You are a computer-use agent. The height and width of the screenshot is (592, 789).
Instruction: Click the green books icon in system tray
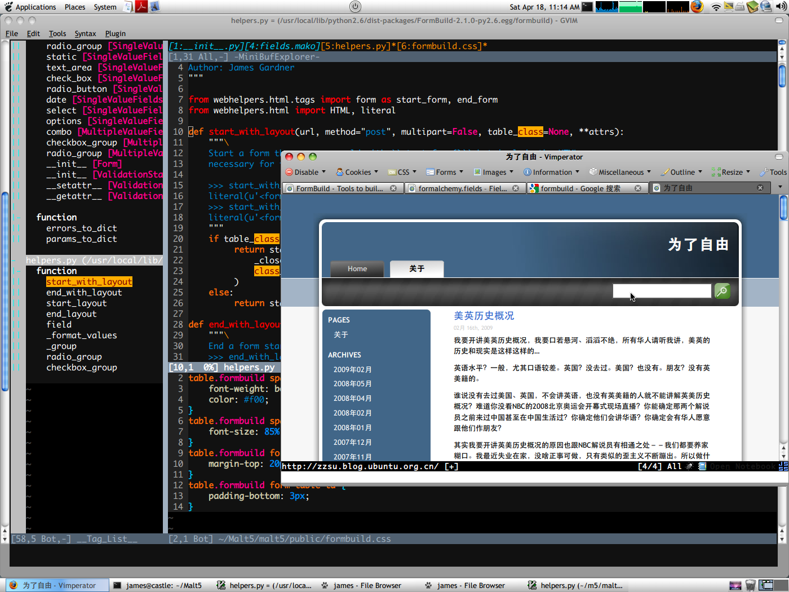[x=753, y=7]
